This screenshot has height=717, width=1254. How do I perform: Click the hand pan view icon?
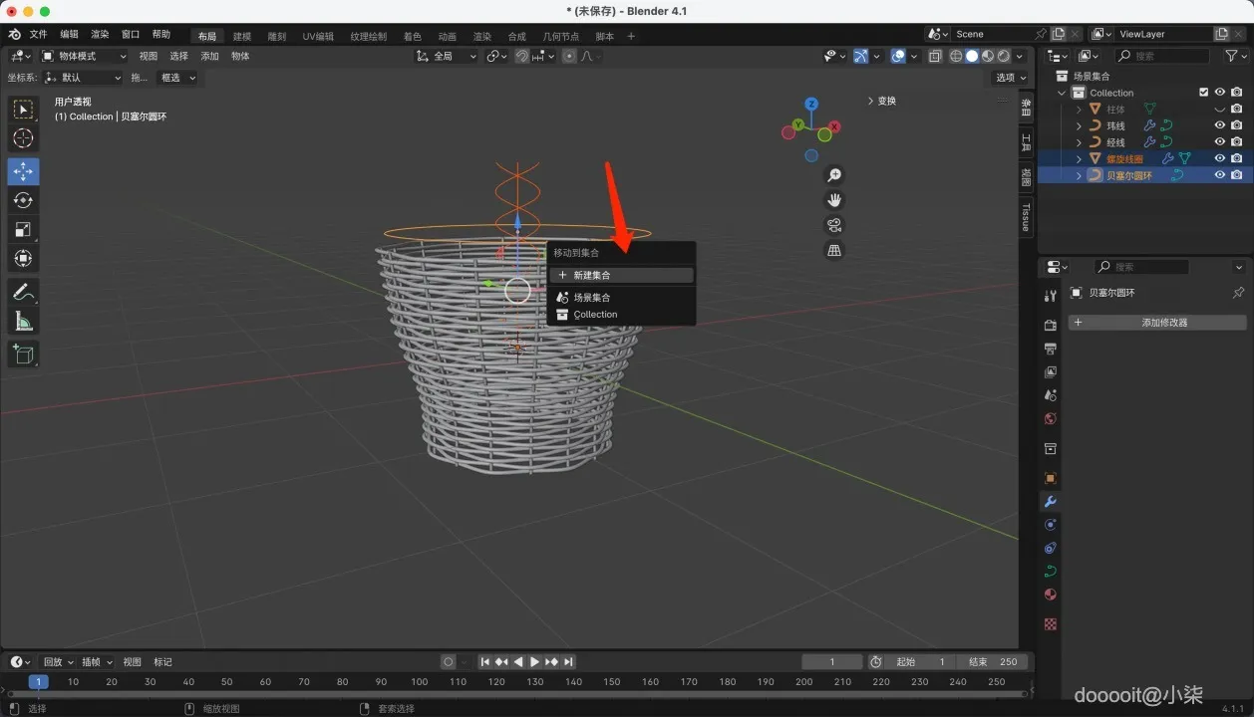pos(834,200)
